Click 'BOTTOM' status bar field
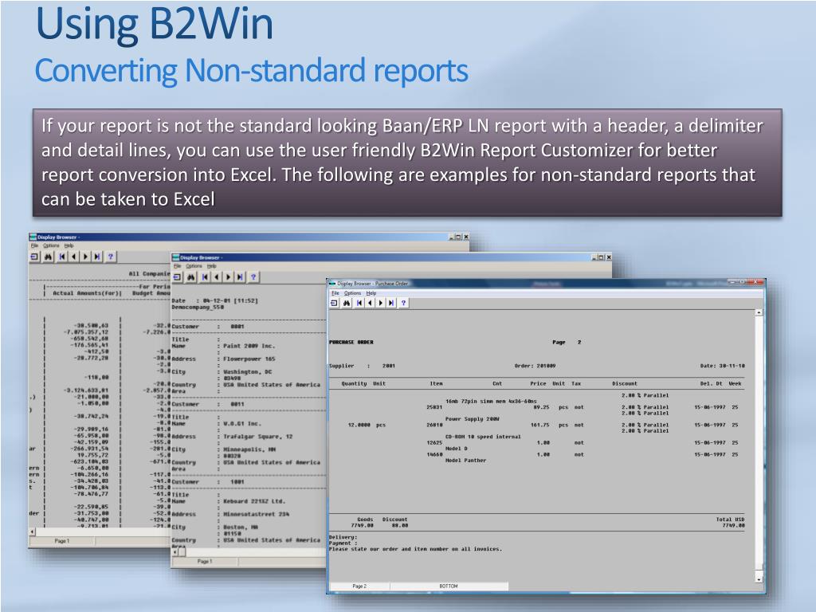The image size is (816, 612). tap(449, 586)
